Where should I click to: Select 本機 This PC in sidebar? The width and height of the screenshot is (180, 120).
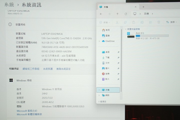pos(108,90)
